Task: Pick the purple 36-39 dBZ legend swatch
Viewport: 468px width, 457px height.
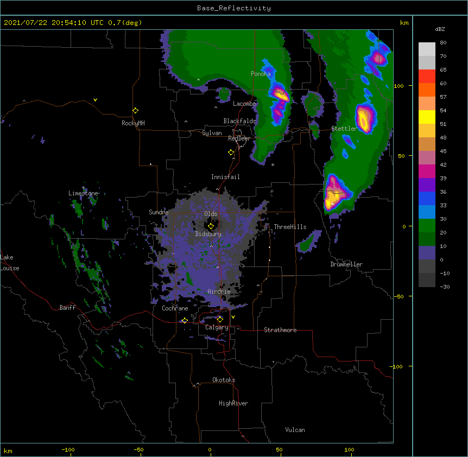Action: [x=427, y=185]
